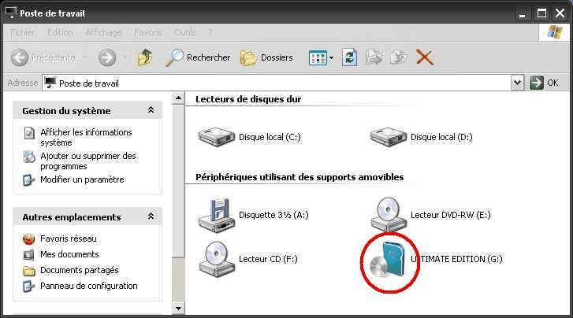Click the Disque local (D:) label
The width and height of the screenshot is (573, 318).
coord(441,137)
